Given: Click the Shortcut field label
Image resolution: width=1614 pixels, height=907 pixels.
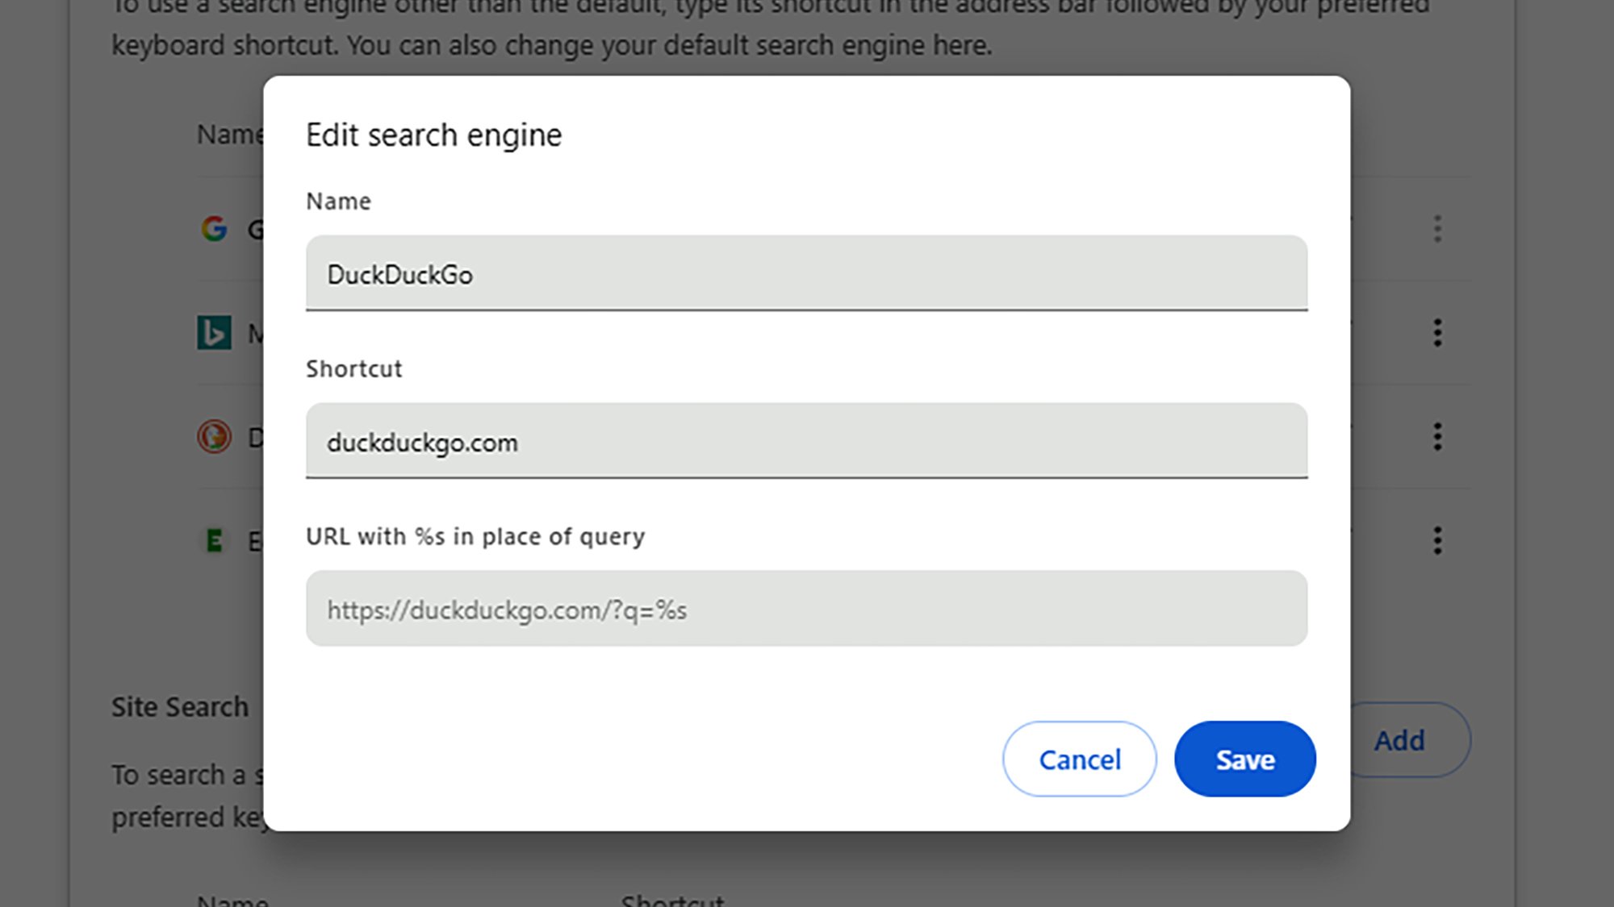Looking at the screenshot, I should [353, 368].
